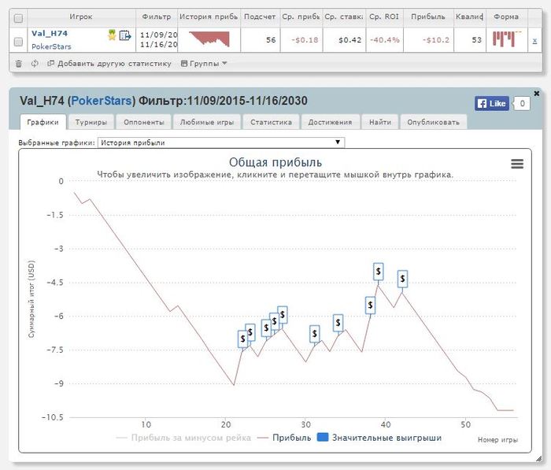
Task: Sort by the Форма column header
Action: (506, 17)
